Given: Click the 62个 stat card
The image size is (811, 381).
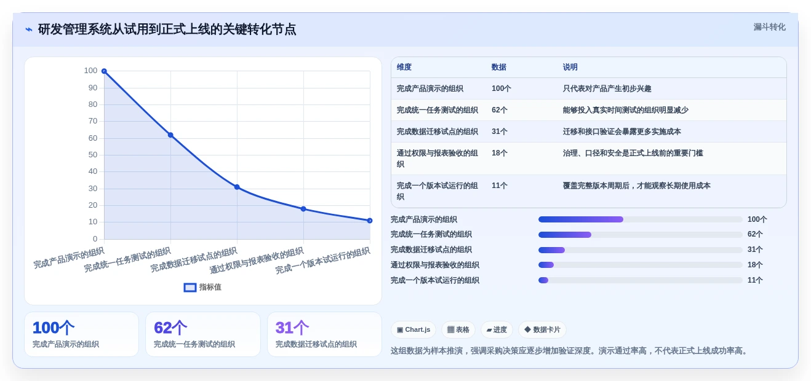Looking at the screenshot, I should (203, 334).
